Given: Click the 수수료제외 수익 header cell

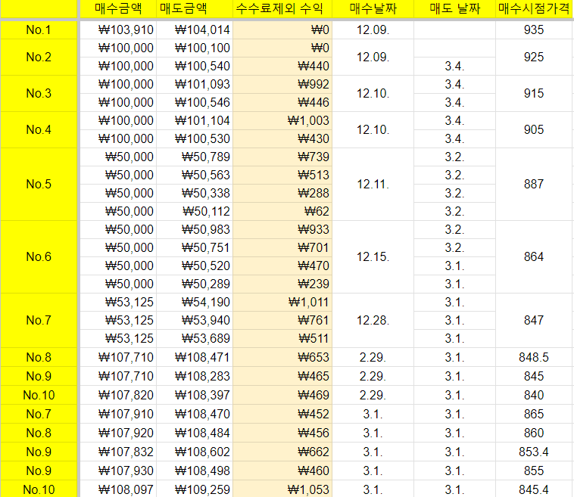Looking at the screenshot, I should 282,8.
